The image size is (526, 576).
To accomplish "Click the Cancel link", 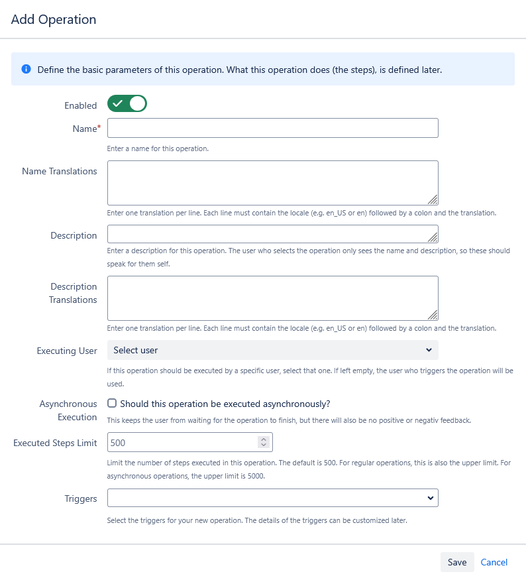I will (494, 562).
